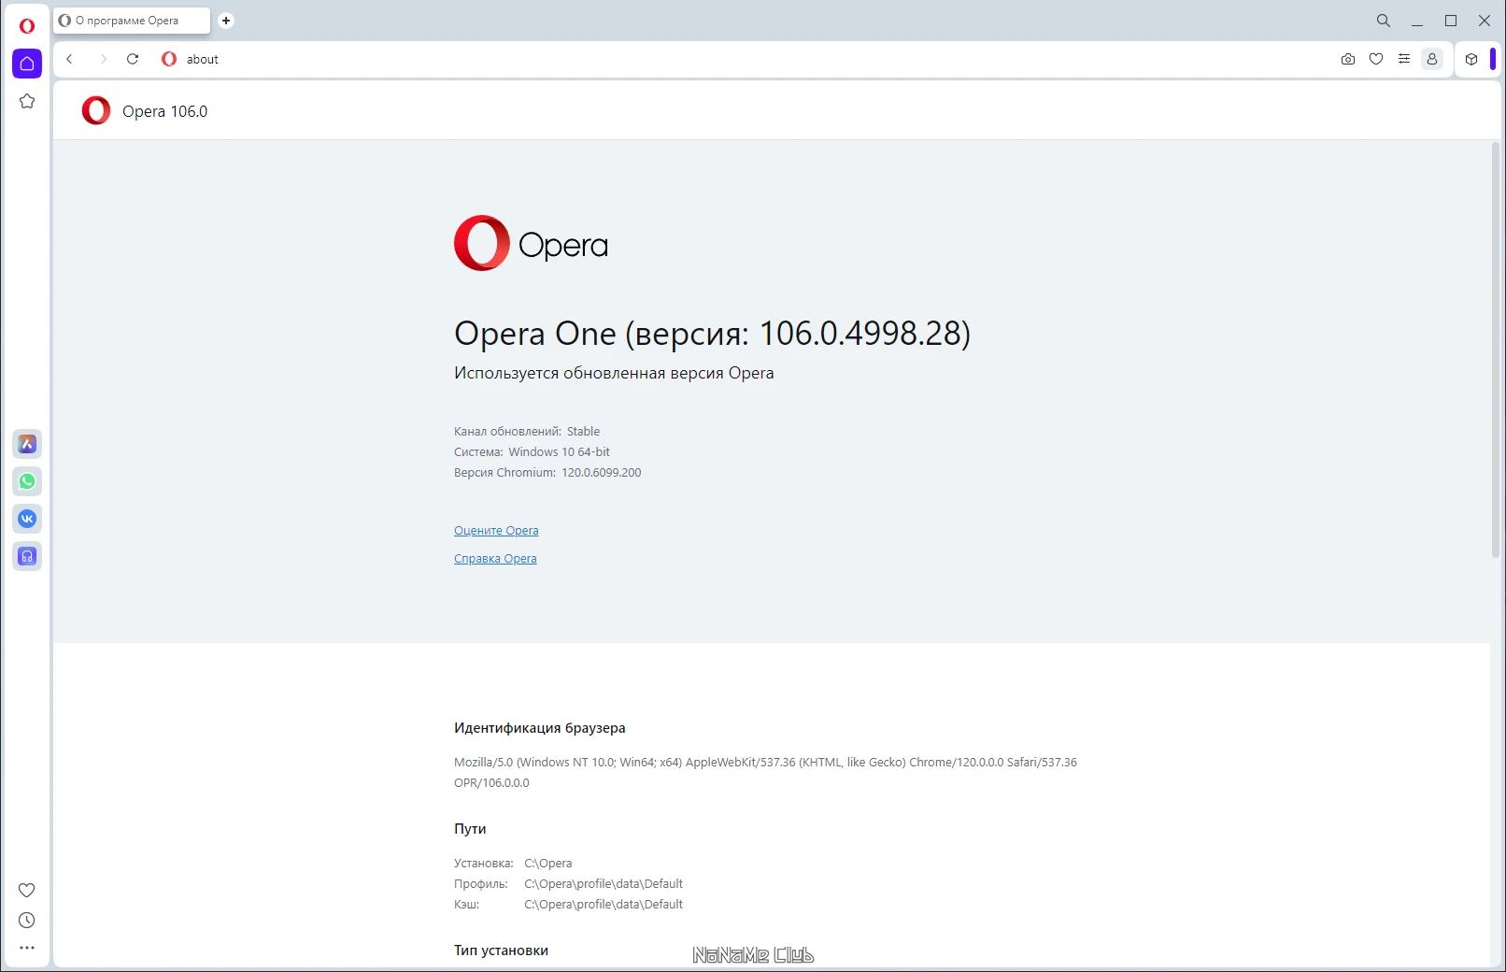This screenshot has width=1506, height=972.
Task: Reload the about page
Action: (133, 59)
